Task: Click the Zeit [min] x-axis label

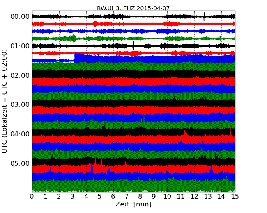Action: (x=133, y=204)
